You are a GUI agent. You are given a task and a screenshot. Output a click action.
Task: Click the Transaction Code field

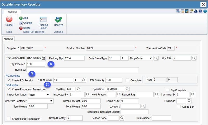[171, 48]
